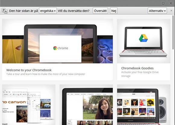175x125 pixels.
Task: Open the Chromebook Goodies Drive laptop image
Action: pyautogui.click(x=144, y=41)
